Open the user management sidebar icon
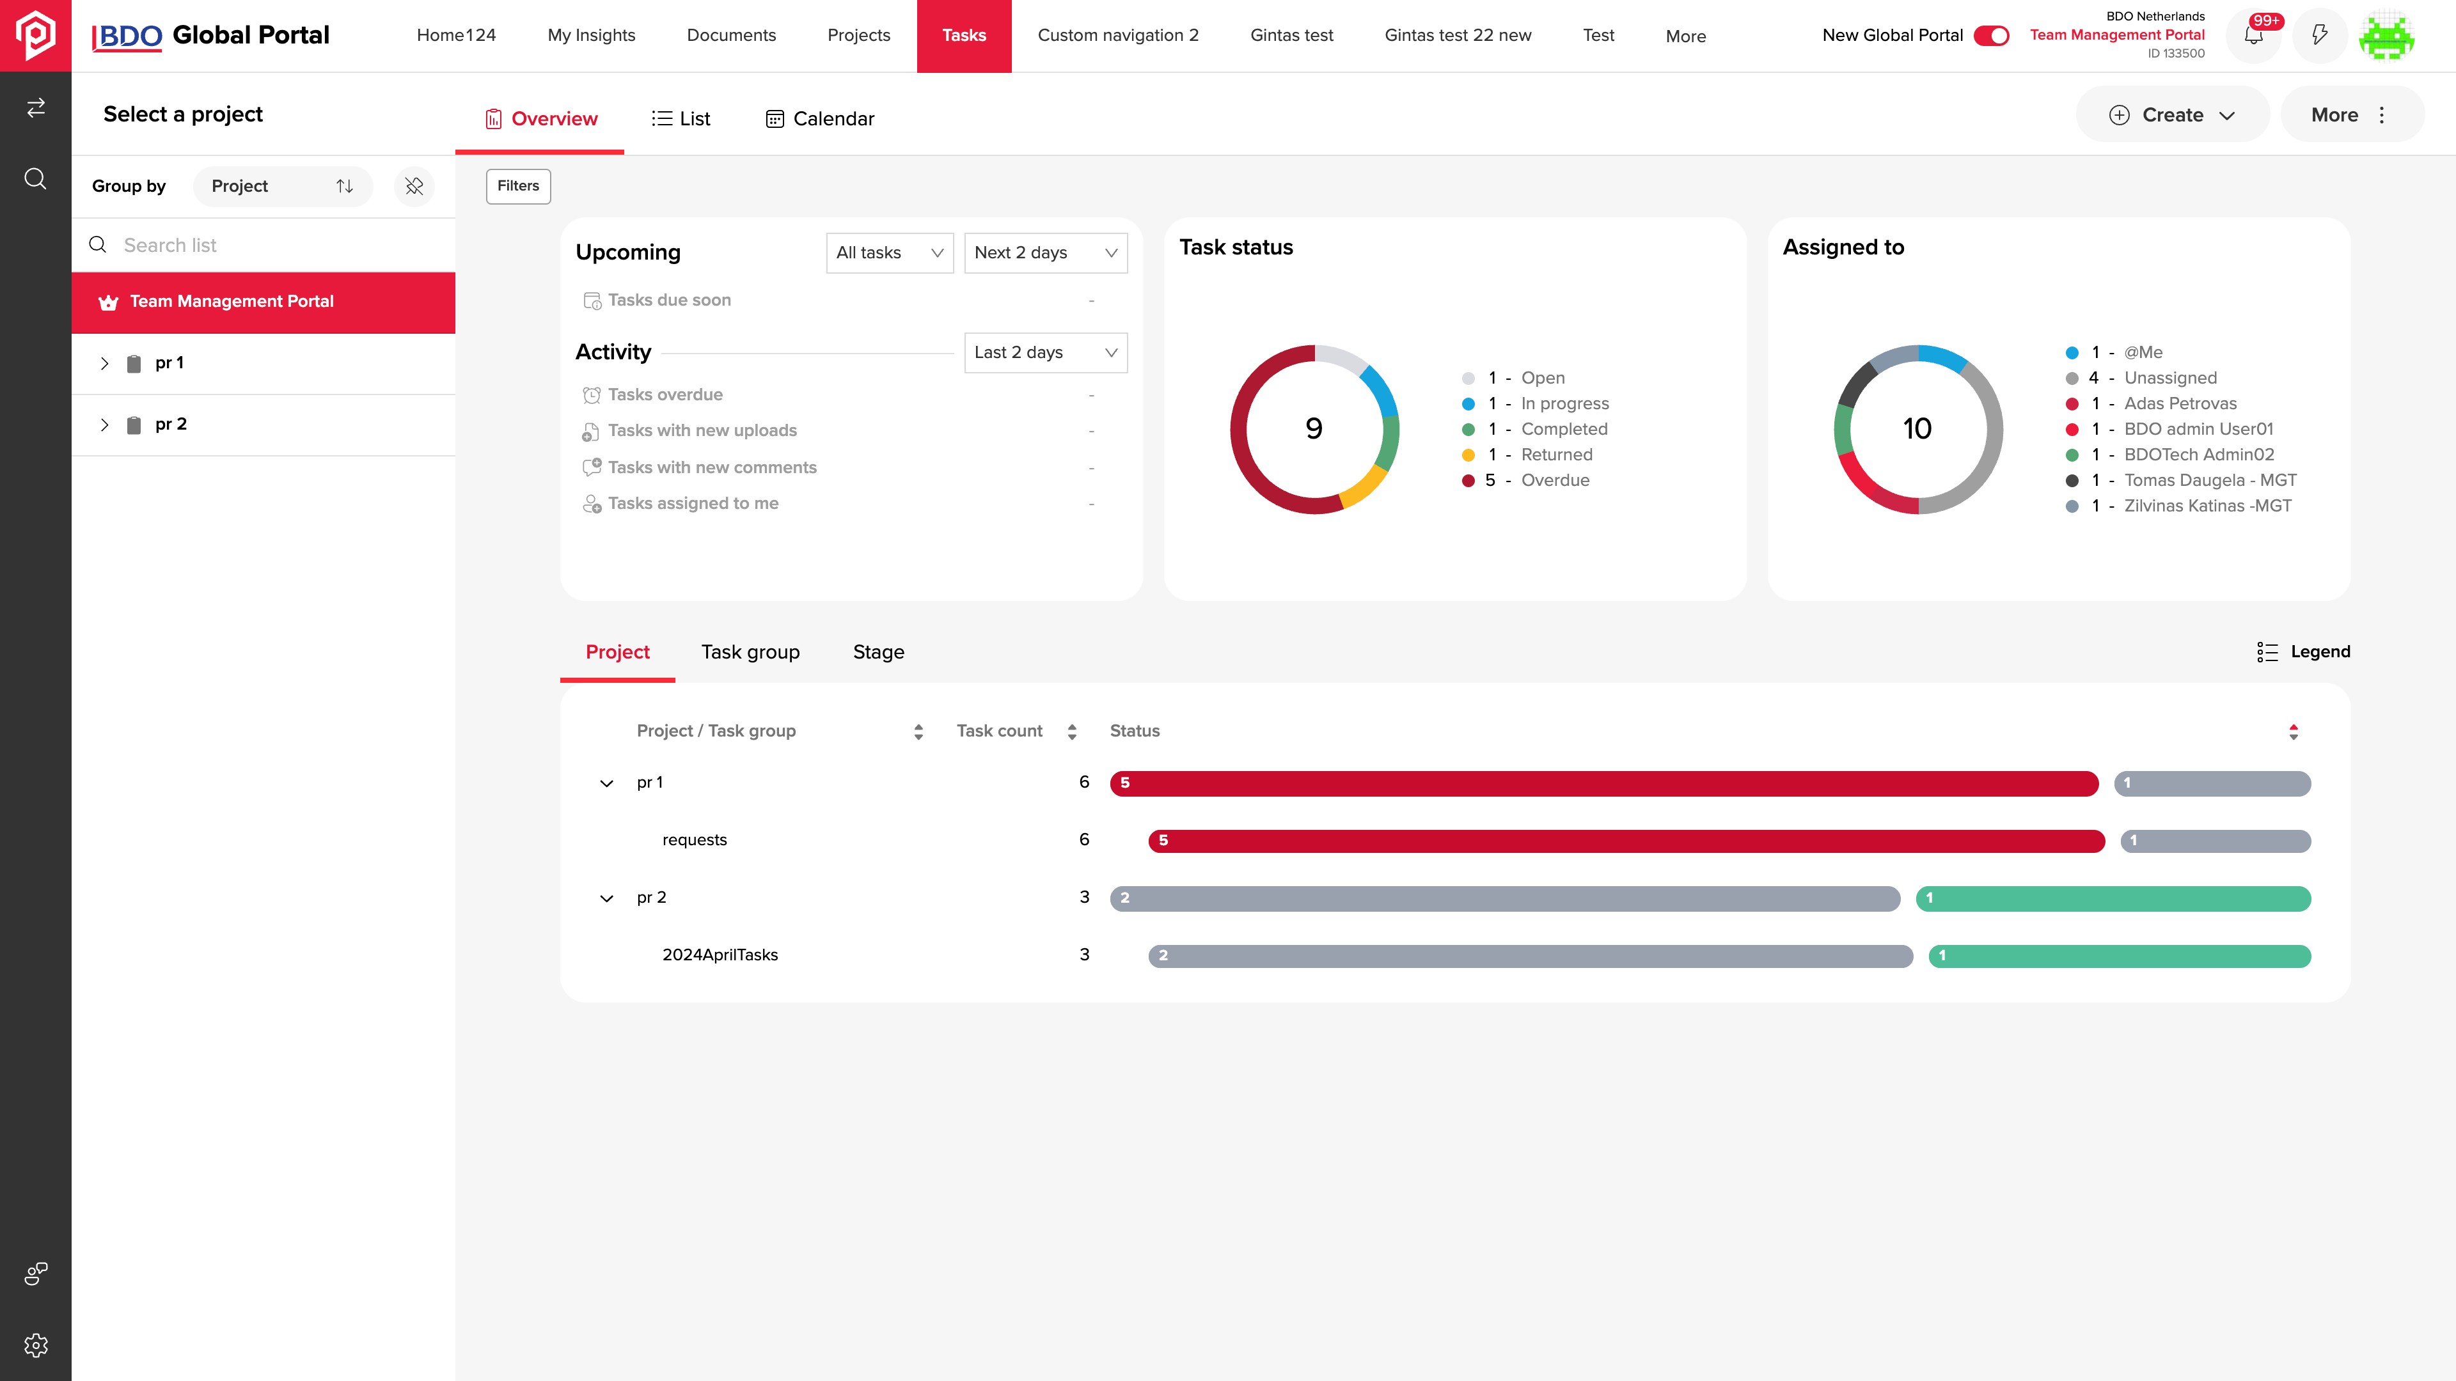Screen dimensions: 2456x1381 pyautogui.click(x=35, y=1274)
